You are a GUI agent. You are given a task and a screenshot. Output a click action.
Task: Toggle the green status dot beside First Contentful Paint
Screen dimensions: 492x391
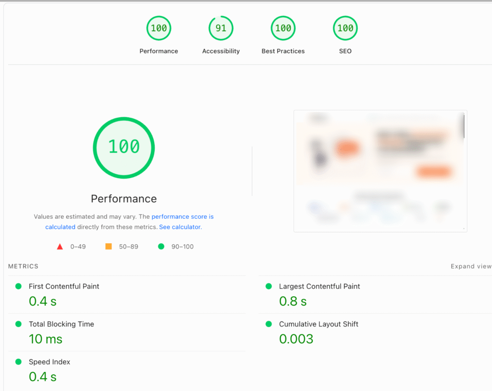(x=18, y=286)
